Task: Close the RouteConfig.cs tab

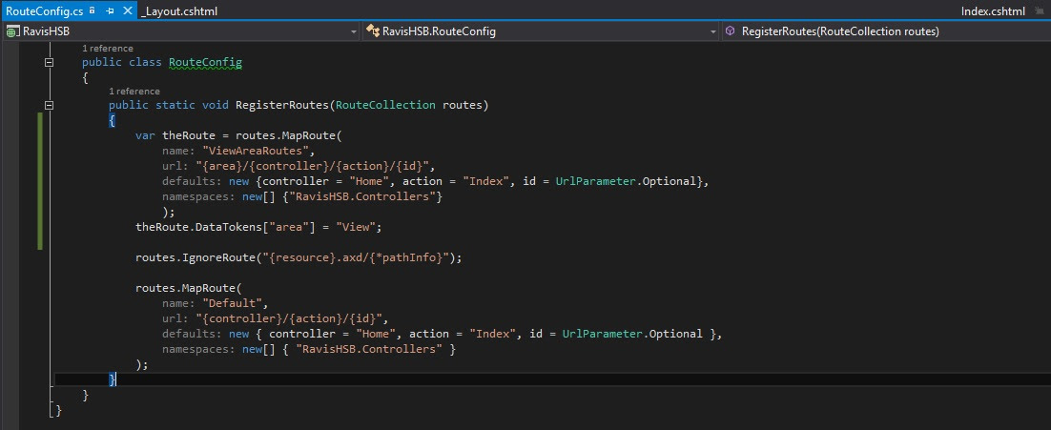Action: click(x=128, y=11)
